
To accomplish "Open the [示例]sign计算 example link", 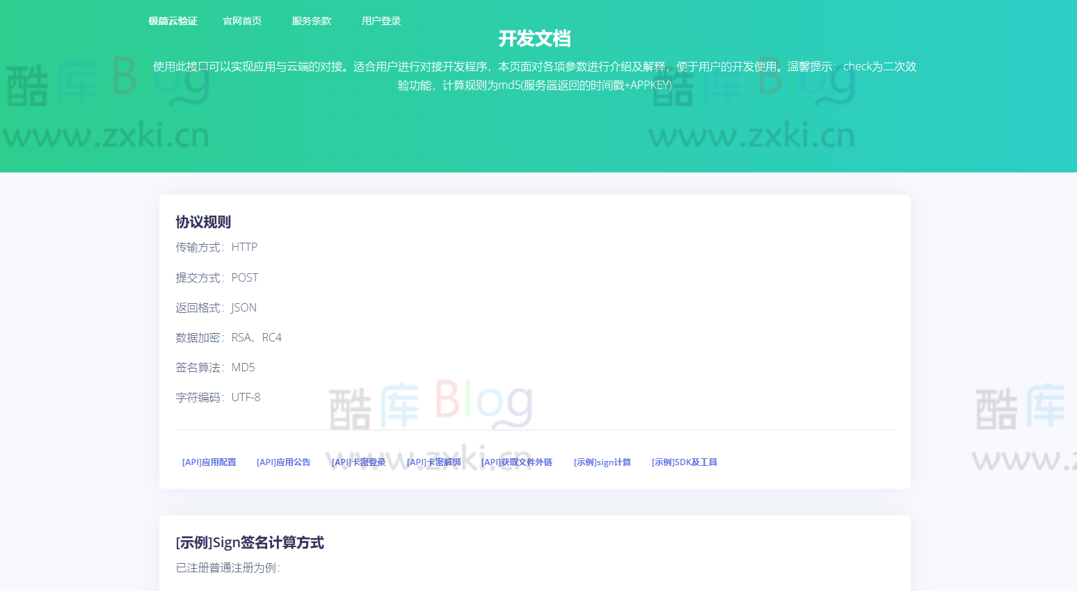I will click(603, 461).
